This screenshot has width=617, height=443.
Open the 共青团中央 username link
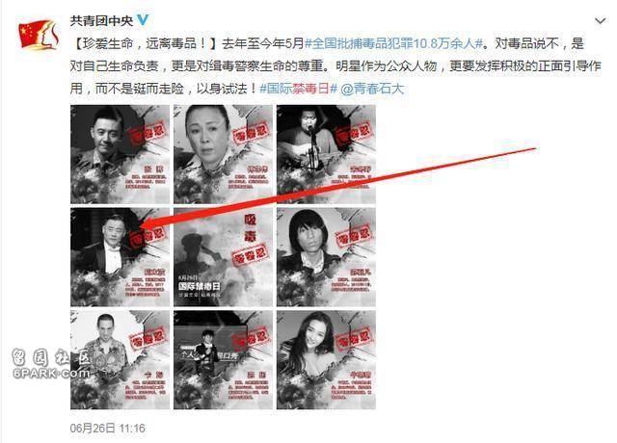(101, 20)
